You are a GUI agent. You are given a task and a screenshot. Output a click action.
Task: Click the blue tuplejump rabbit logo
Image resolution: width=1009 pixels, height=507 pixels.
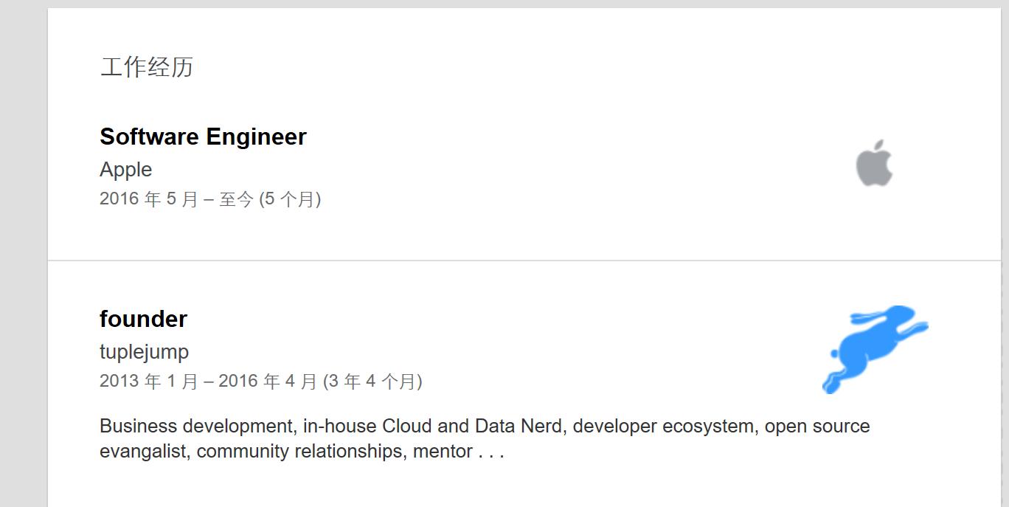click(x=875, y=349)
